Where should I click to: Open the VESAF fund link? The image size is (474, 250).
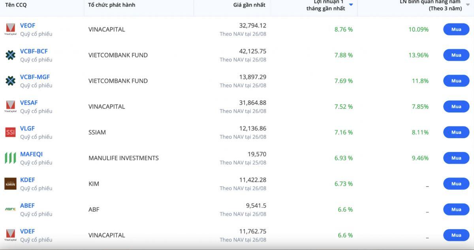click(x=29, y=103)
